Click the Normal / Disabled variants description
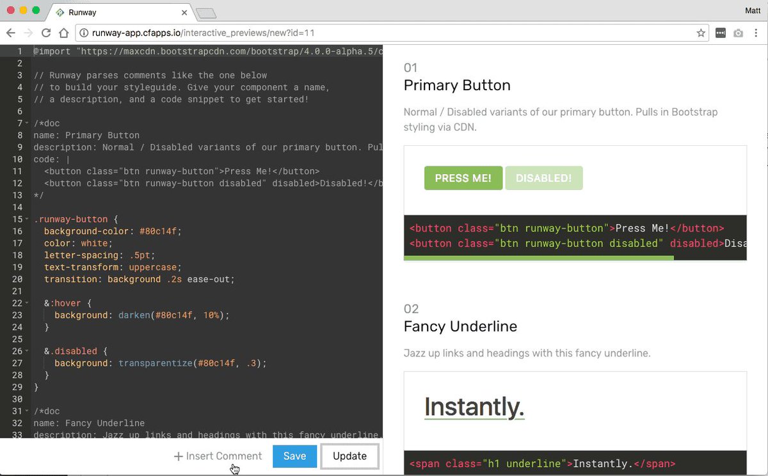This screenshot has width=768, height=476. coord(561,120)
